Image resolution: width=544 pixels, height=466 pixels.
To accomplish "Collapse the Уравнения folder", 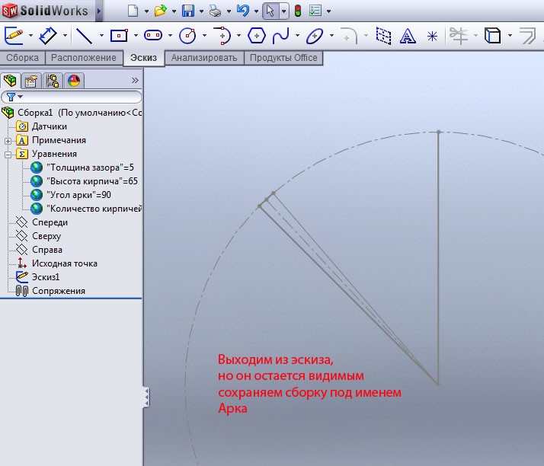I will 8,154.
